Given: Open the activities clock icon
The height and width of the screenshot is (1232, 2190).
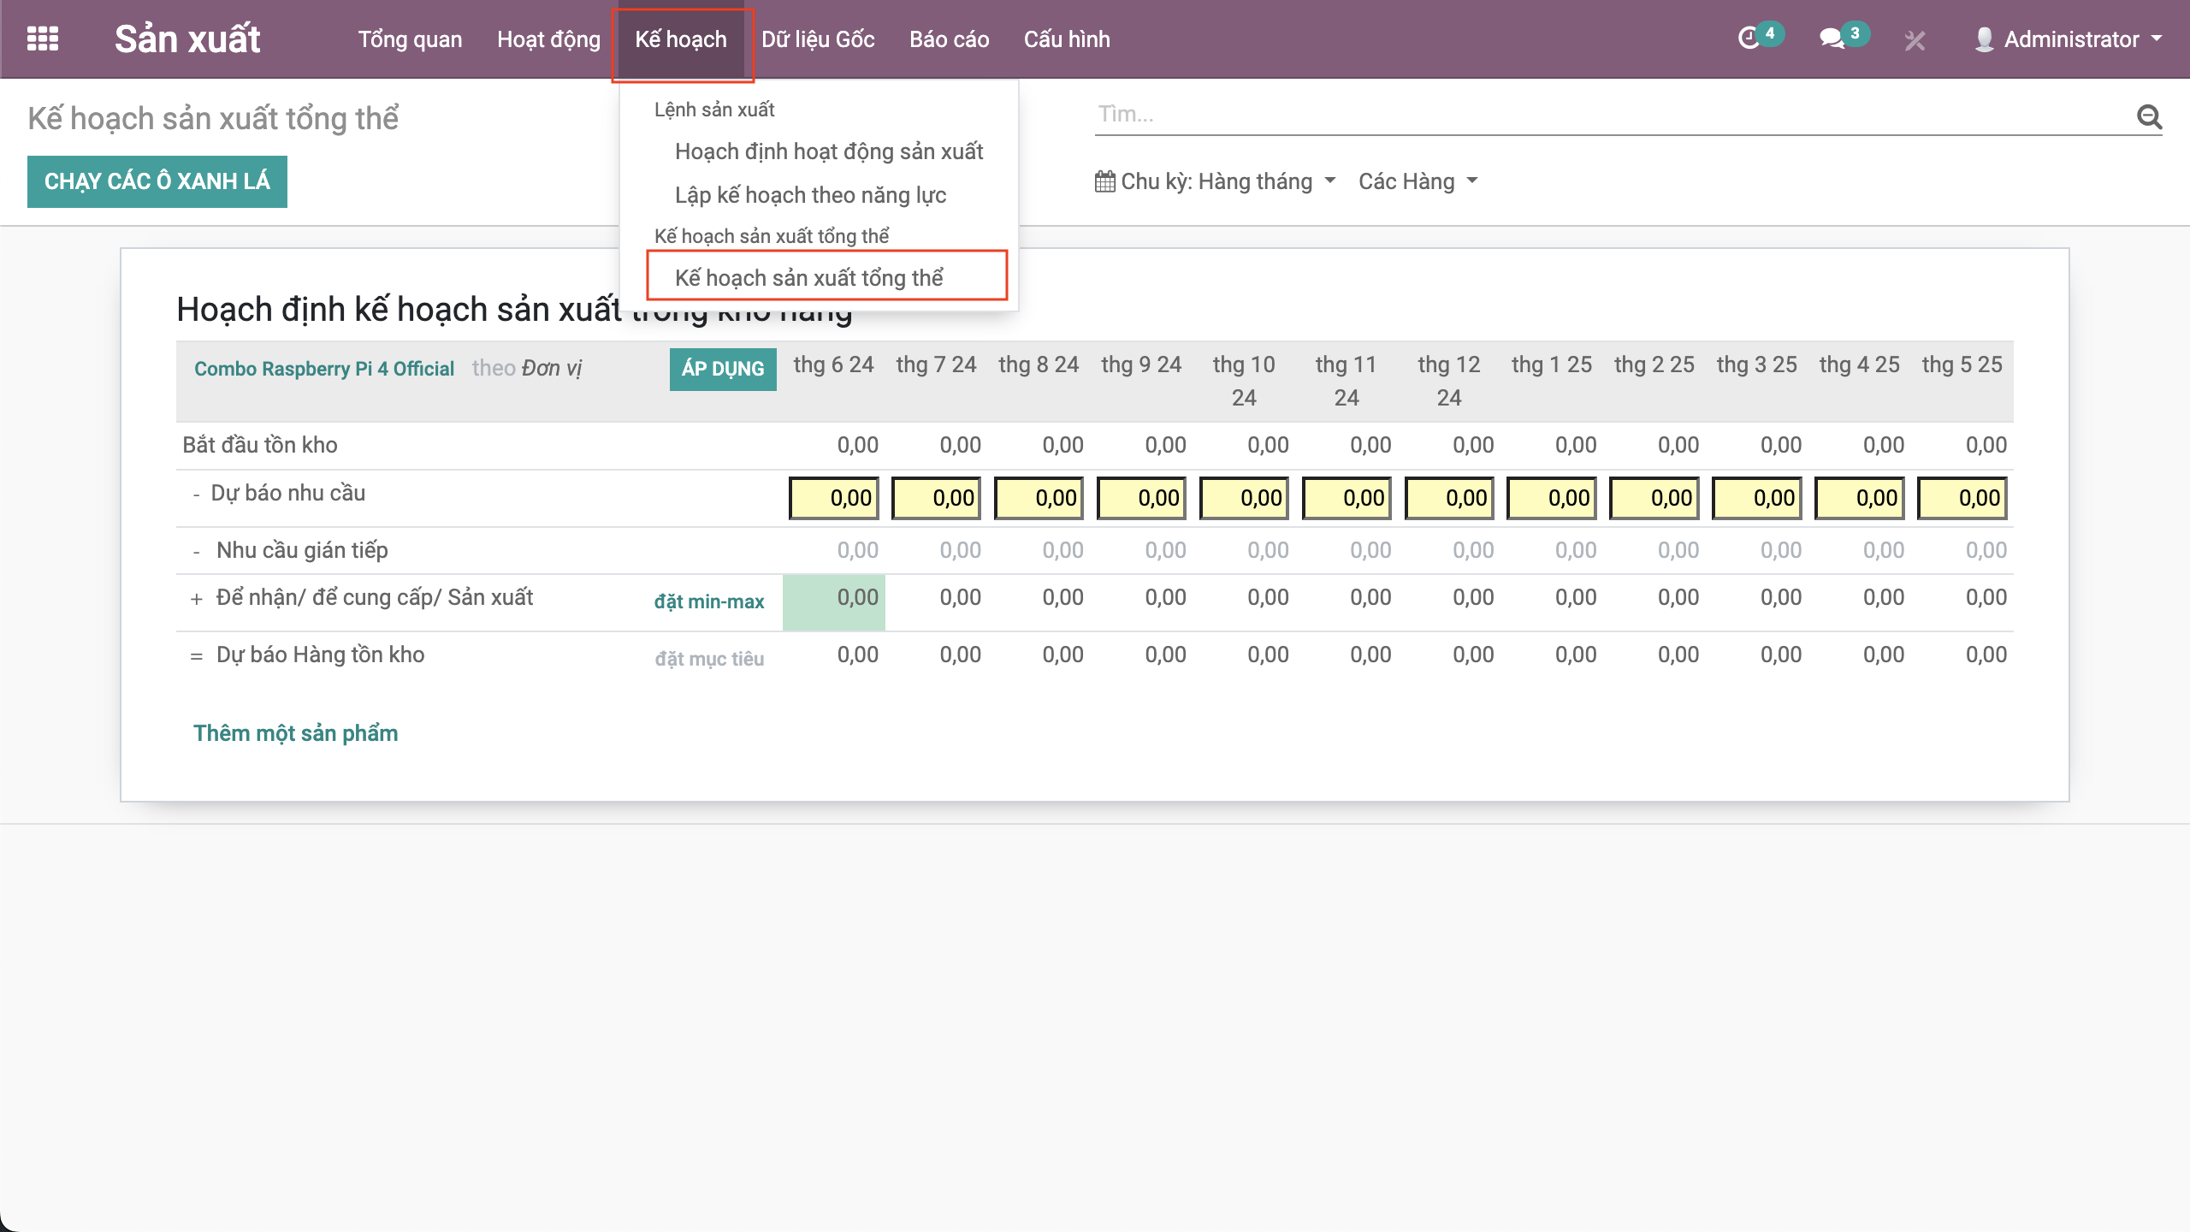Looking at the screenshot, I should [x=1749, y=38].
